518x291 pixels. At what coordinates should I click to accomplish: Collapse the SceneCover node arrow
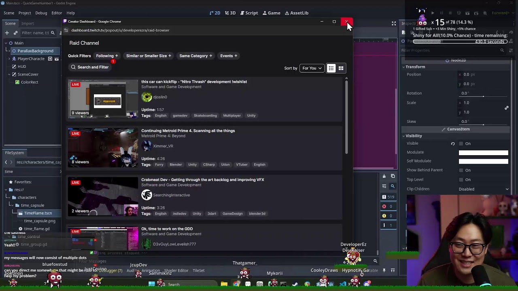(9, 74)
